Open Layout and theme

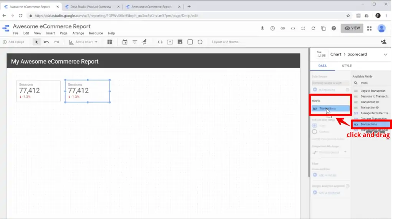226,42
